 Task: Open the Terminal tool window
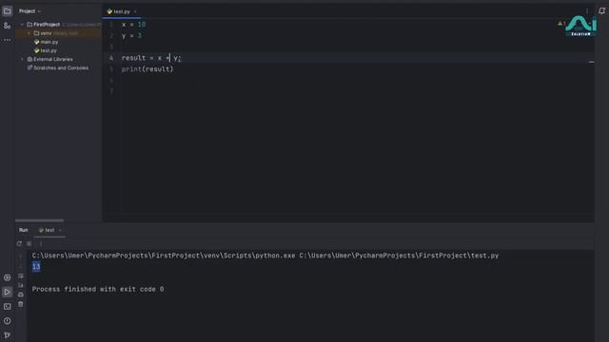tap(7, 306)
